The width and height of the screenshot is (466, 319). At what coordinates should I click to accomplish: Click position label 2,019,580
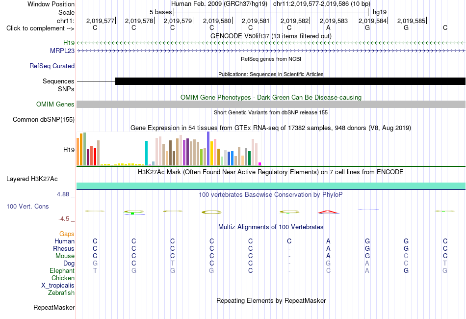click(x=217, y=21)
